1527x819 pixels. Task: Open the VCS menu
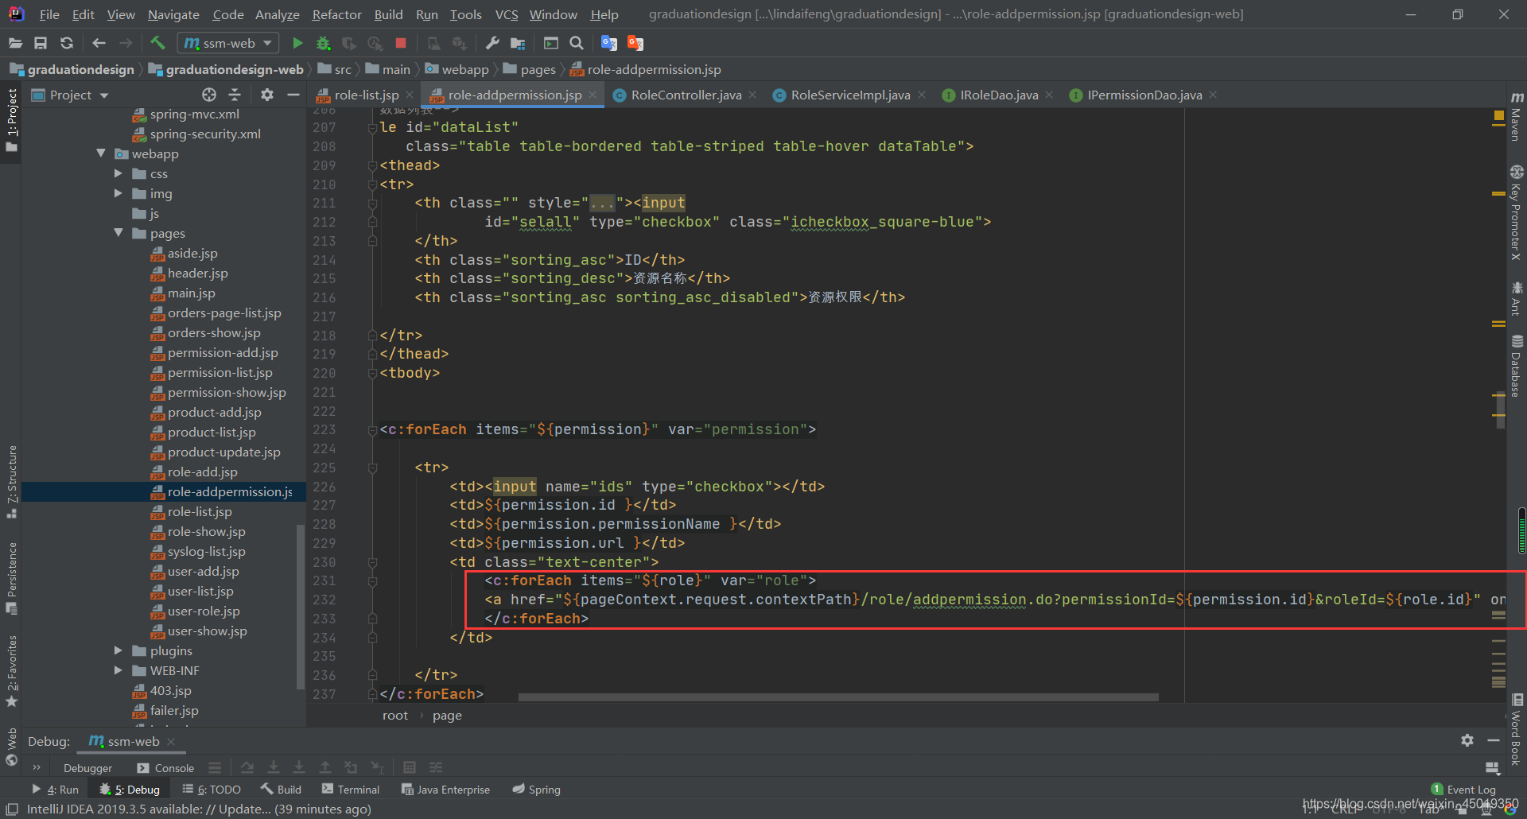507,14
